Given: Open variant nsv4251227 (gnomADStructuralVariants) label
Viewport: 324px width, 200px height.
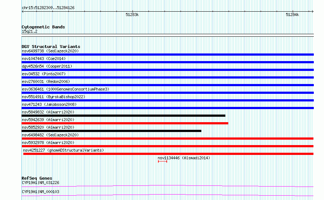Looking at the screenshot, I should point(63,150).
